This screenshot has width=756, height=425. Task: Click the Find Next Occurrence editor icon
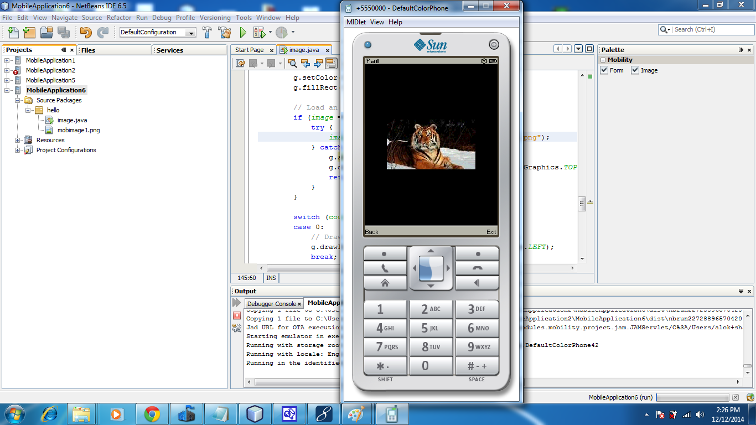point(318,63)
